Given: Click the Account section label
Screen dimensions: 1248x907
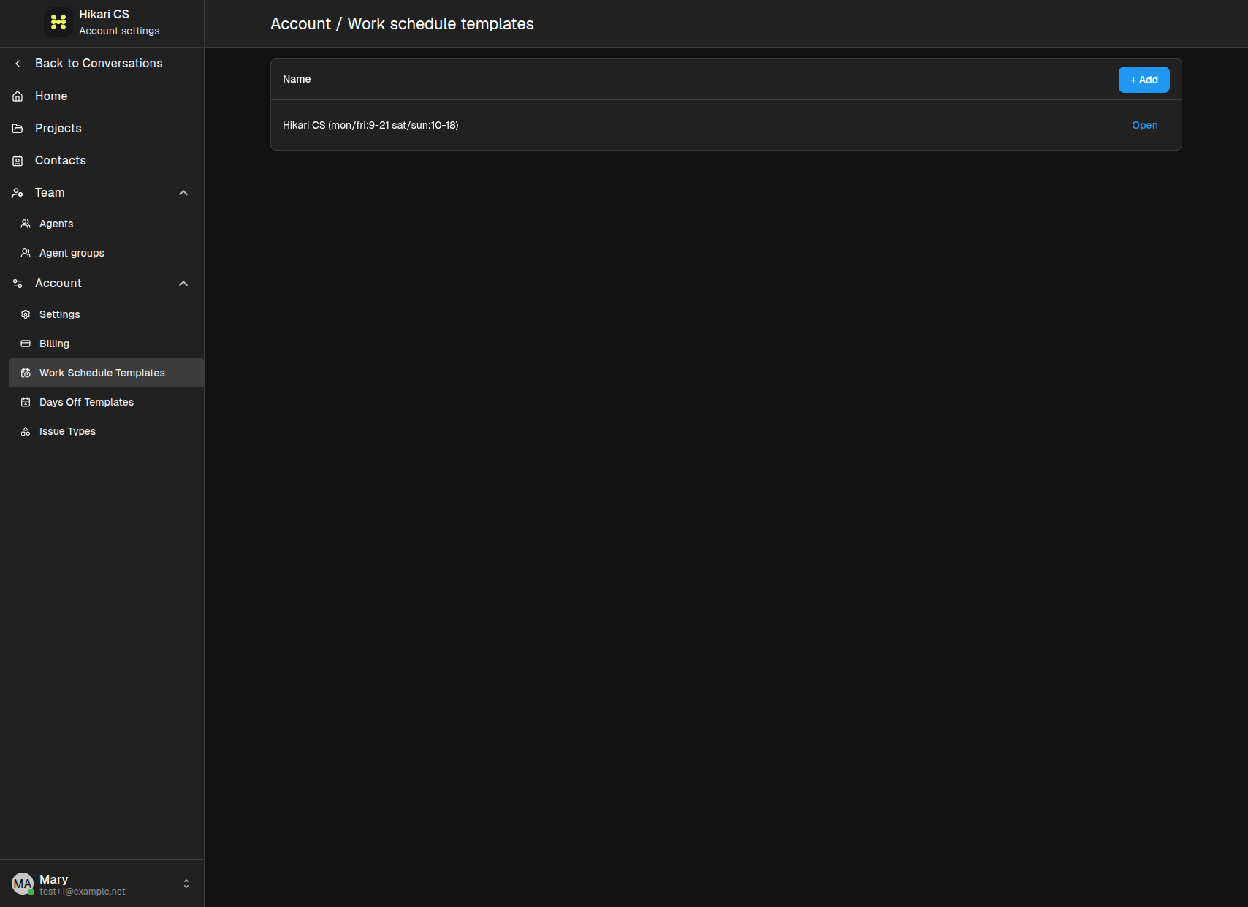Looking at the screenshot, I should coord(58,284).
